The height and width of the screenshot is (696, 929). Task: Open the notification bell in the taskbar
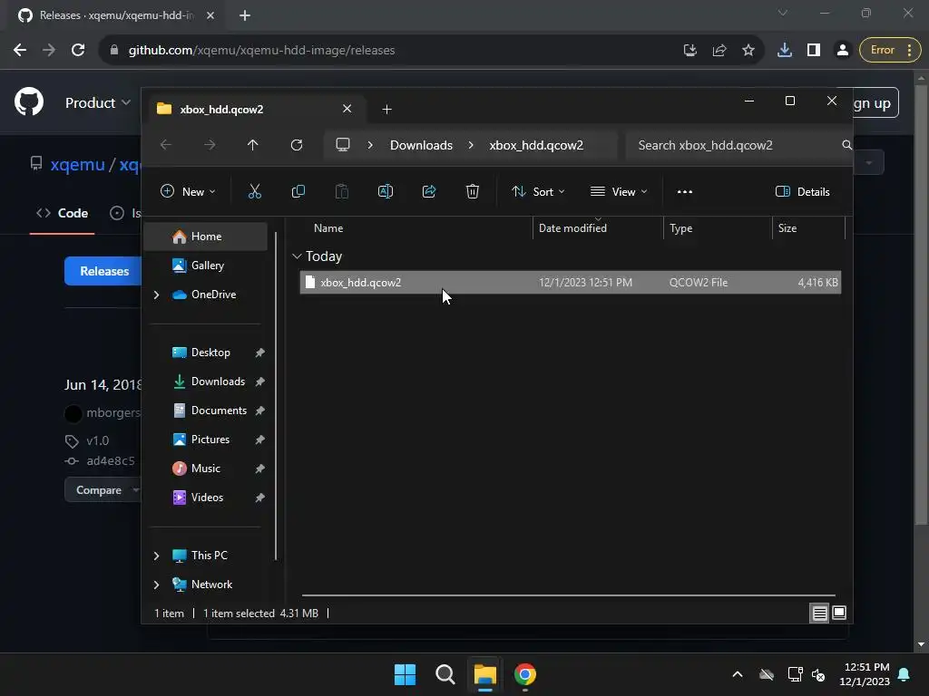tap(905, 674)
